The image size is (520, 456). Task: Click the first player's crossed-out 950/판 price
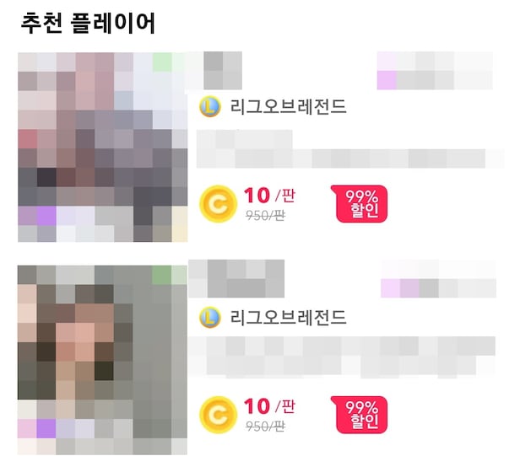tap(265, 216)
